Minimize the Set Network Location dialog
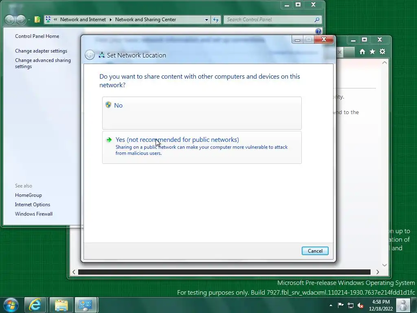Image resolution: width=417 pixels, height=313 pixels. 297,40
